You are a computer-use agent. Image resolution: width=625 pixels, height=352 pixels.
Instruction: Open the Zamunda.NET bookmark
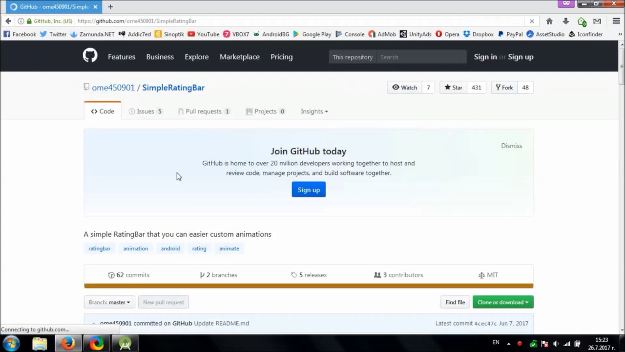pos(92,34)
